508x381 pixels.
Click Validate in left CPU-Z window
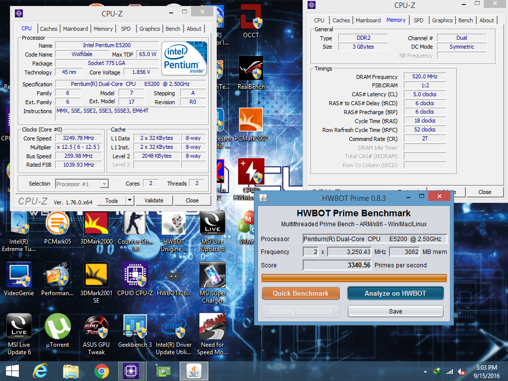[154, 200]
